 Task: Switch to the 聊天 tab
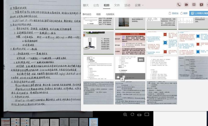coord(86,5)
